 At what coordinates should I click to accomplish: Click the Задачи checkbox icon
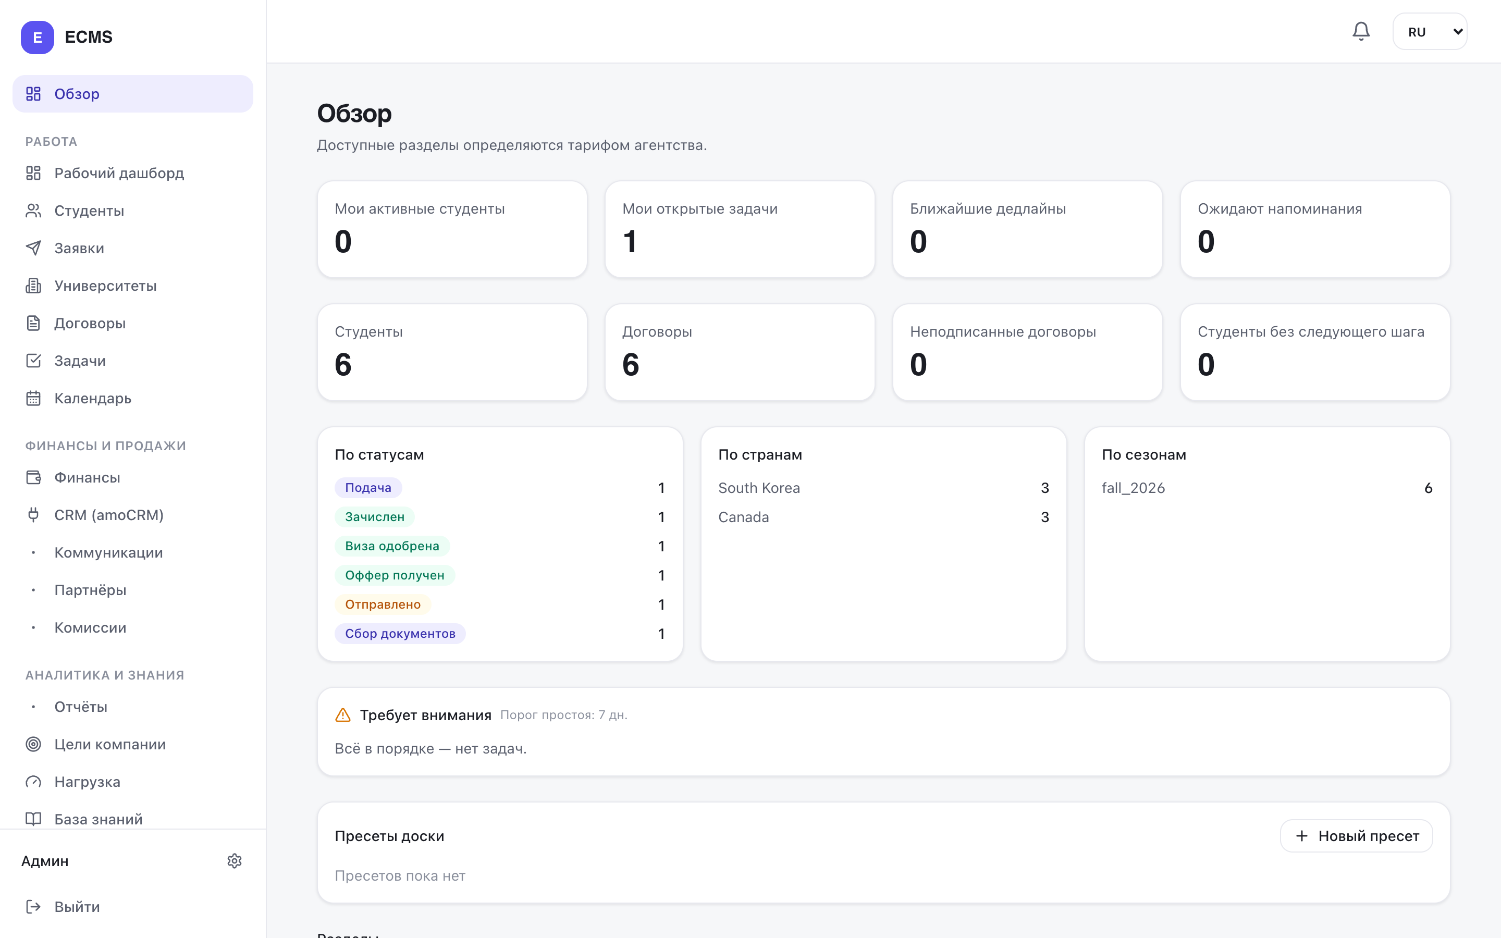(x=33, y=361)
